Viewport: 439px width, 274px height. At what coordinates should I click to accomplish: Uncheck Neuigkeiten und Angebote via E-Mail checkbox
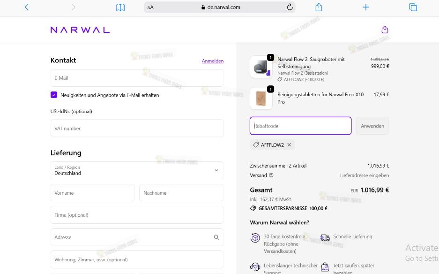click(54, 95)
